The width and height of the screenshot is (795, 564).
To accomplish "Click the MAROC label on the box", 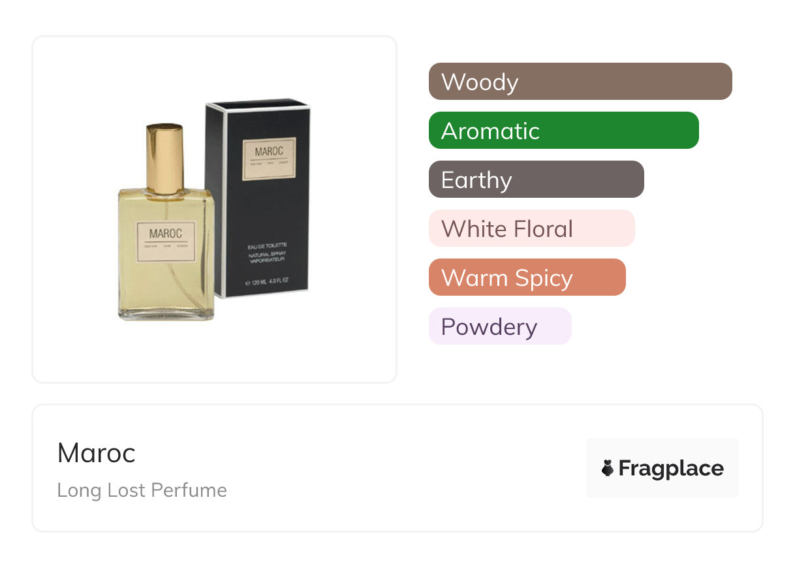I will pyautogui.click(x=269, y=157).
